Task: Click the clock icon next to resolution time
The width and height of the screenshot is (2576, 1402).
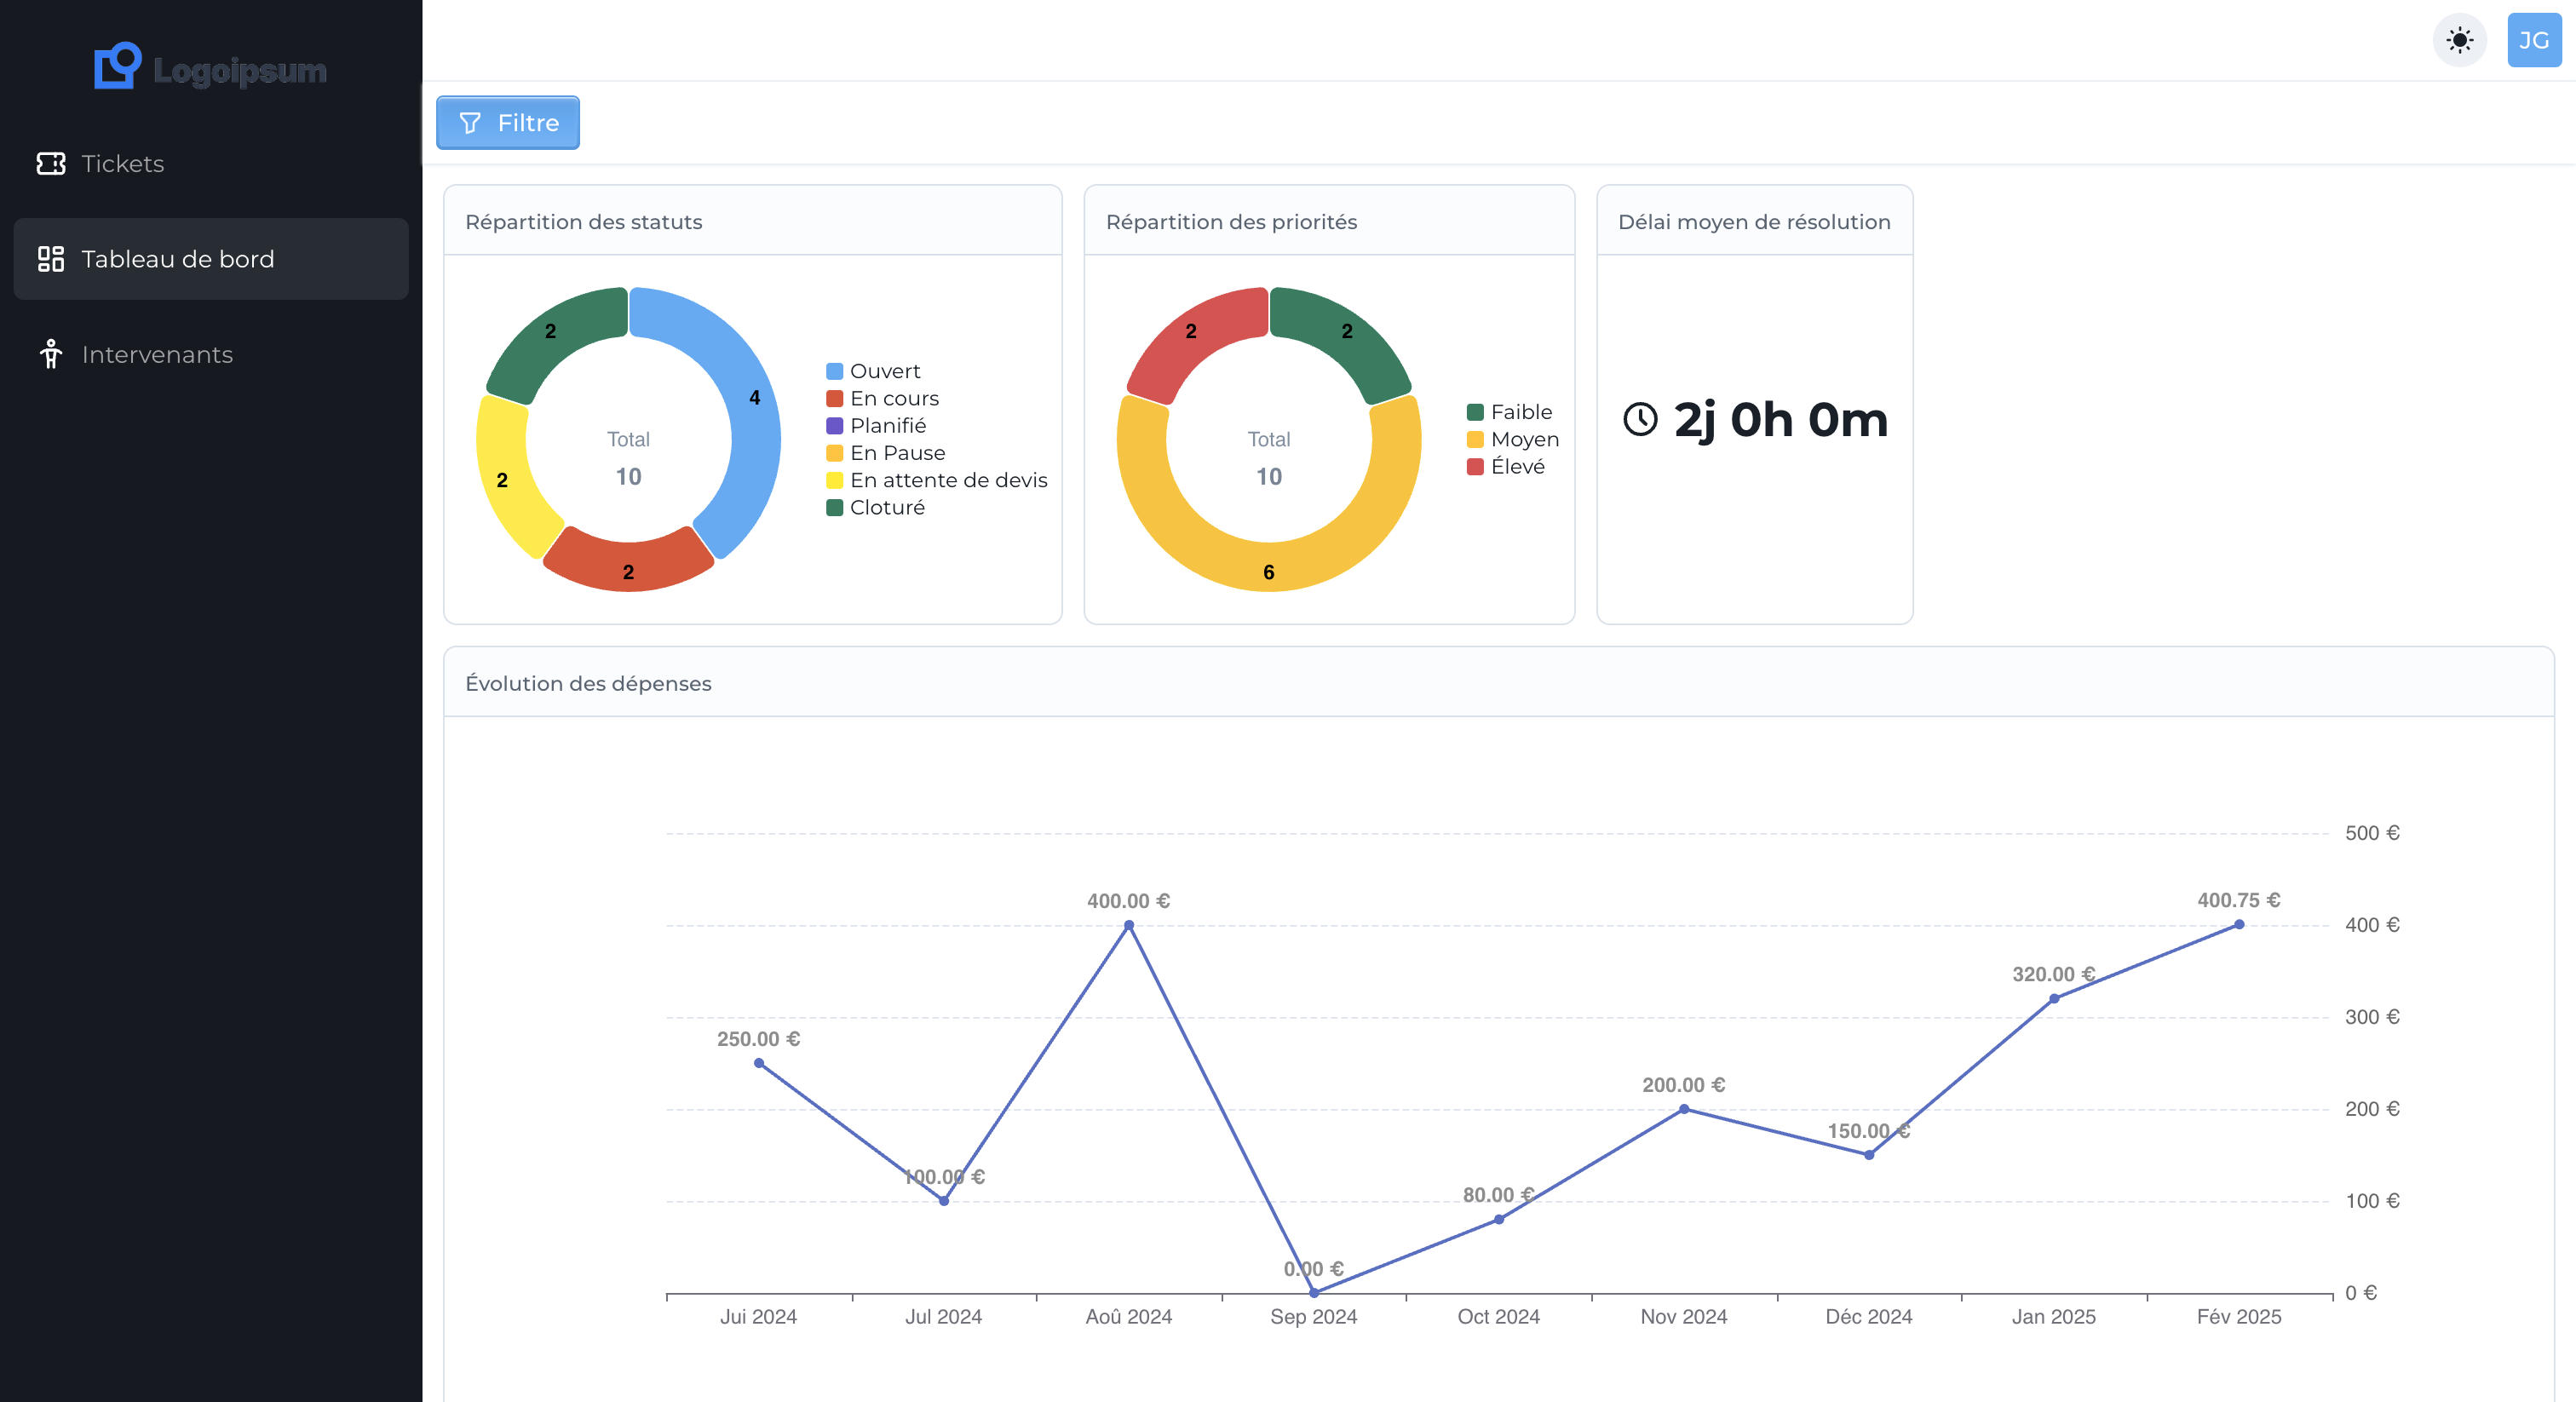Action: (x=1640, y=420)
